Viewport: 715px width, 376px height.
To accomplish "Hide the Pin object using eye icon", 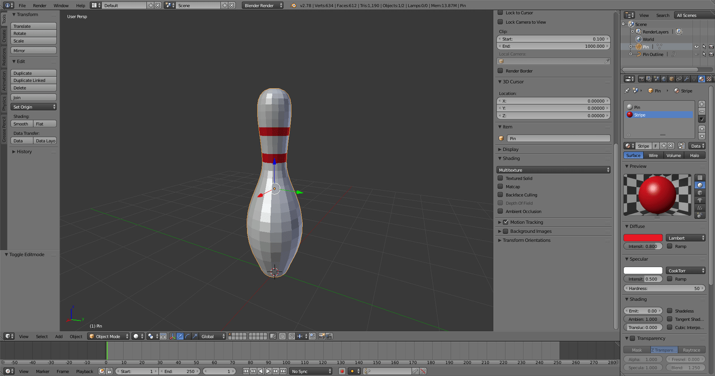I will (x=696, y=47).
